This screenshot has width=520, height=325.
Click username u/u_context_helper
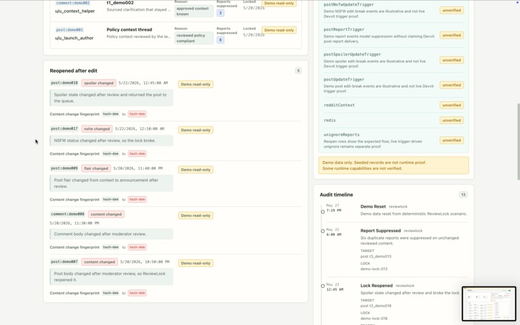click(75, 11)
